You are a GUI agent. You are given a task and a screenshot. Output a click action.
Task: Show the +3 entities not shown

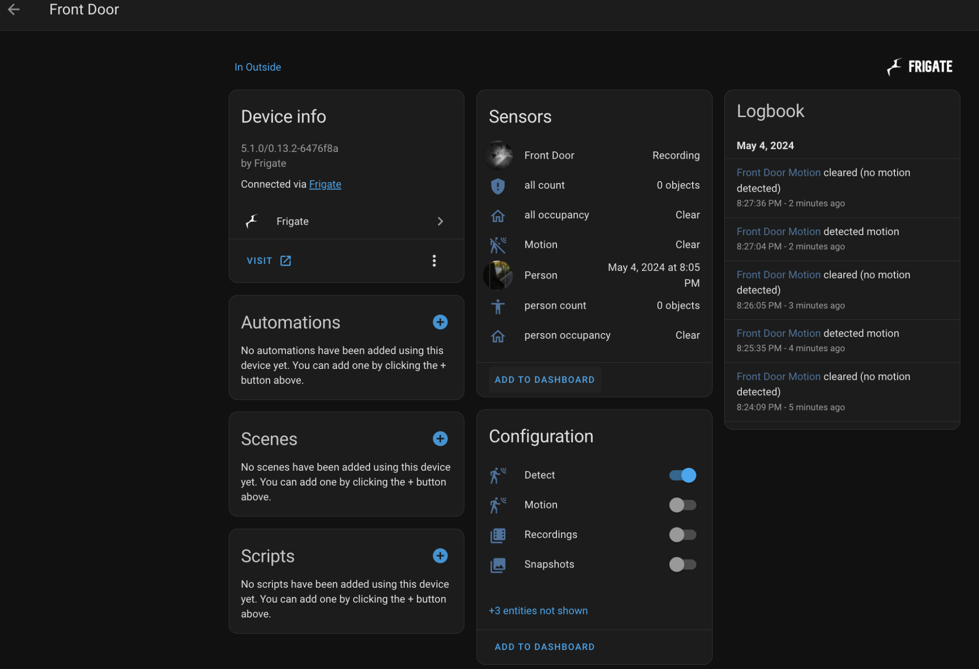click(x=538, y=611)
